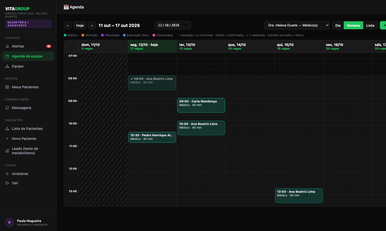Open the 09:00 Carla Mendonça appointment
The height and width of the screenshot is (231, 386).
coord(201,105)
